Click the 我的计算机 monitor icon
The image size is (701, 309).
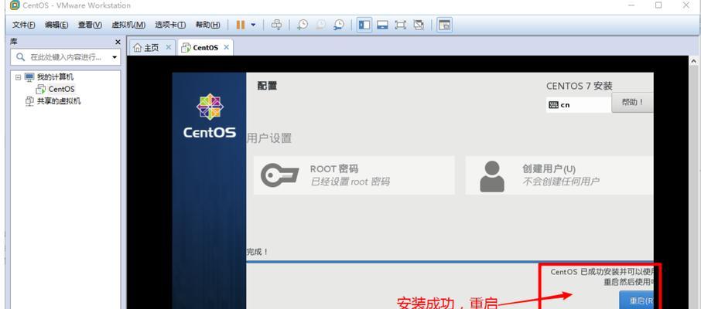coord(29,77)
